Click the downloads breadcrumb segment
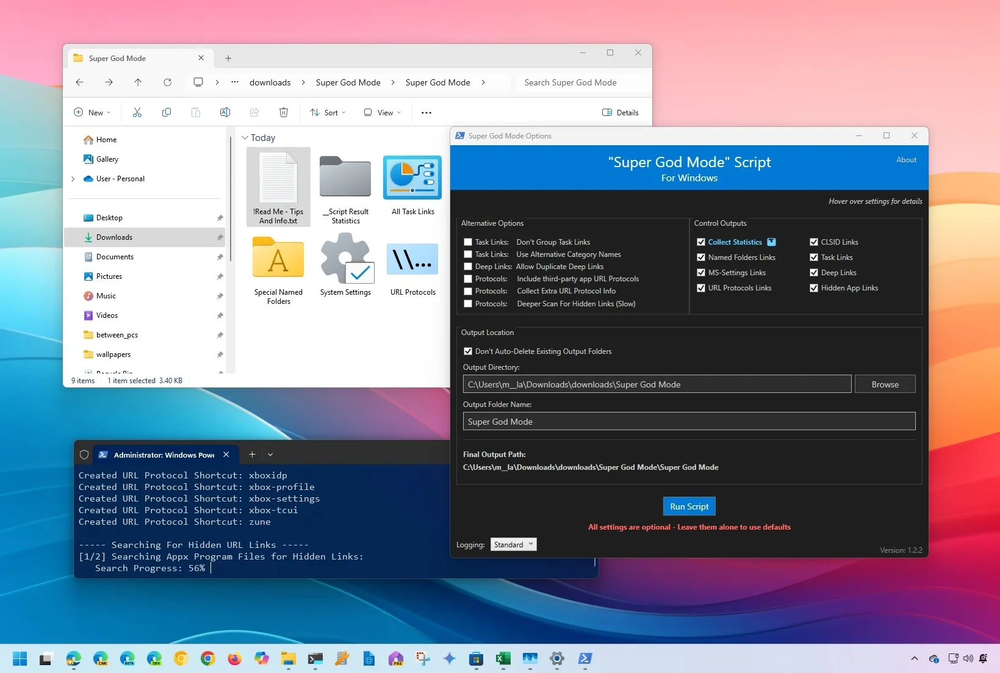Screen dimensions: 1000x673 [x=270, y=82]
